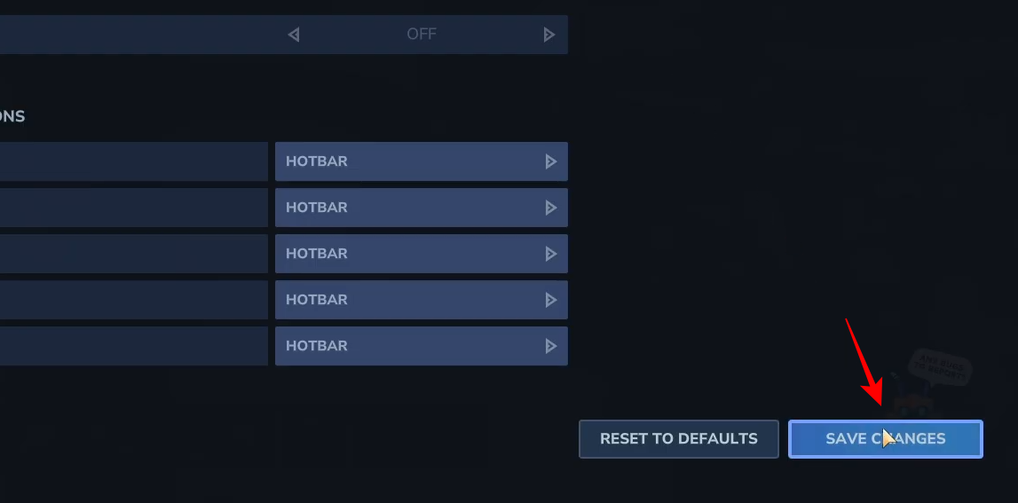Save changes to the settings
Screen dimensions: 1018x503
[885, 439]
